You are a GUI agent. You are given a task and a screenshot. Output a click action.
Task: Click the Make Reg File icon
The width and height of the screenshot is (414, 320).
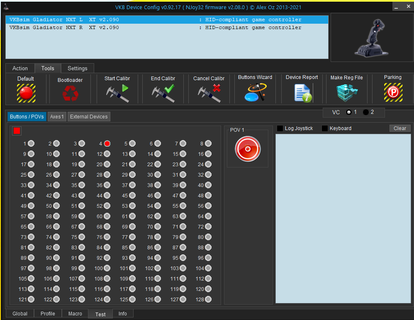pyautogui.click(x=347, y=93)
